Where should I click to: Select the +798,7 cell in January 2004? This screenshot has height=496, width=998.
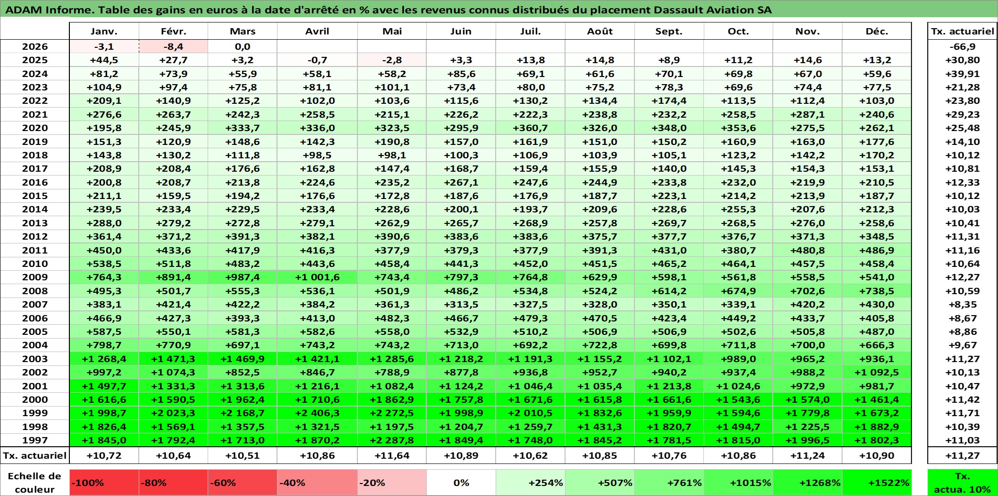[104, 345]
